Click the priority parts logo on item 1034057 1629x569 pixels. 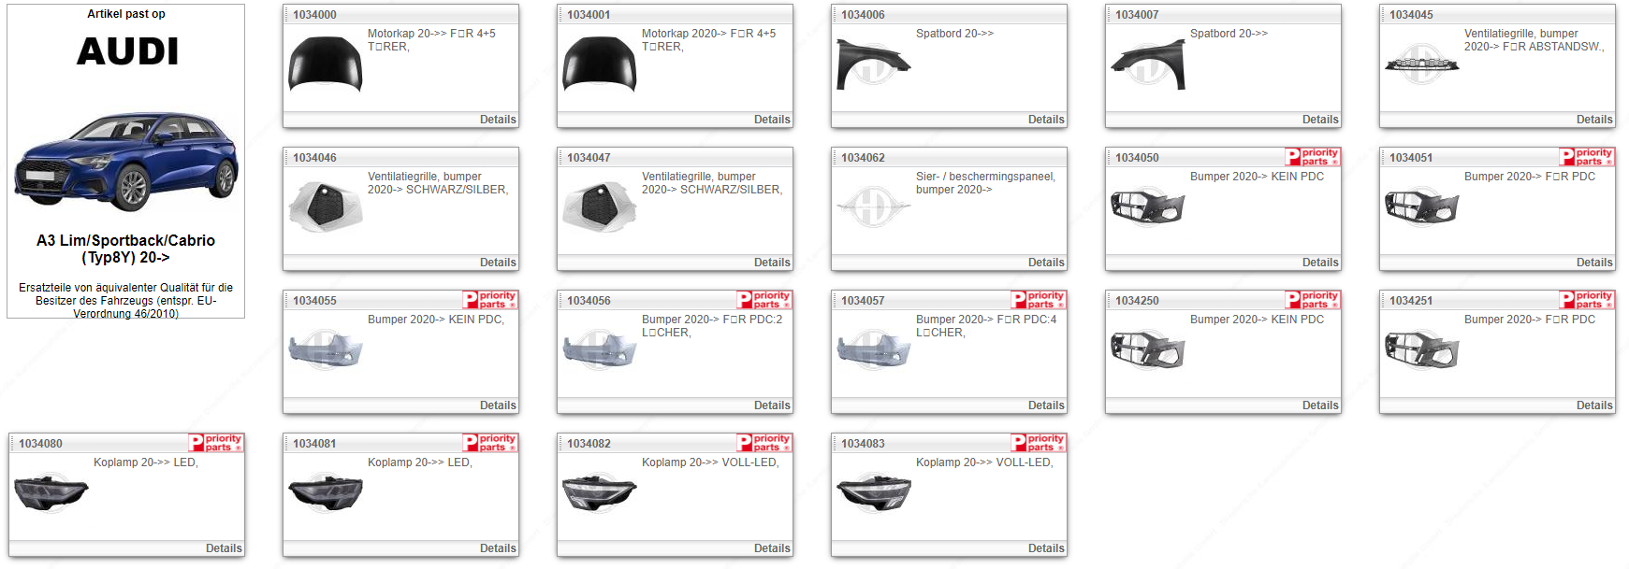pyautogui.click(x=1039, y=300)
